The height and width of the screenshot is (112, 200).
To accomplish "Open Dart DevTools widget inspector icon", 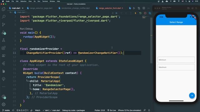I will 150,13.
